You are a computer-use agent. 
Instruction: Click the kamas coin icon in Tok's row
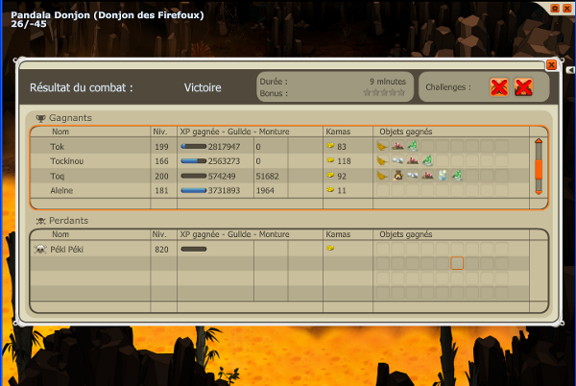[x=330, y=146]
